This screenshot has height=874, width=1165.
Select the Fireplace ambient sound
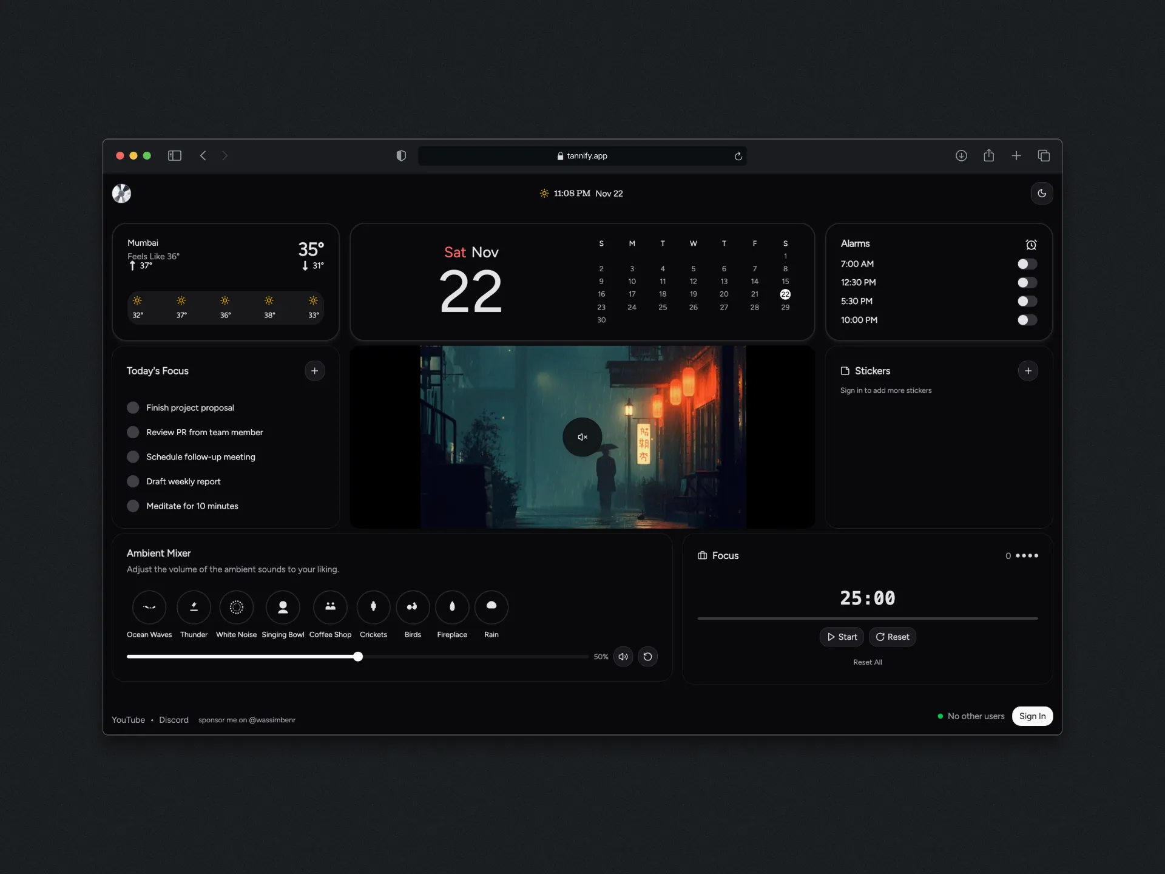pyautogui.click(x=451, y=607)
